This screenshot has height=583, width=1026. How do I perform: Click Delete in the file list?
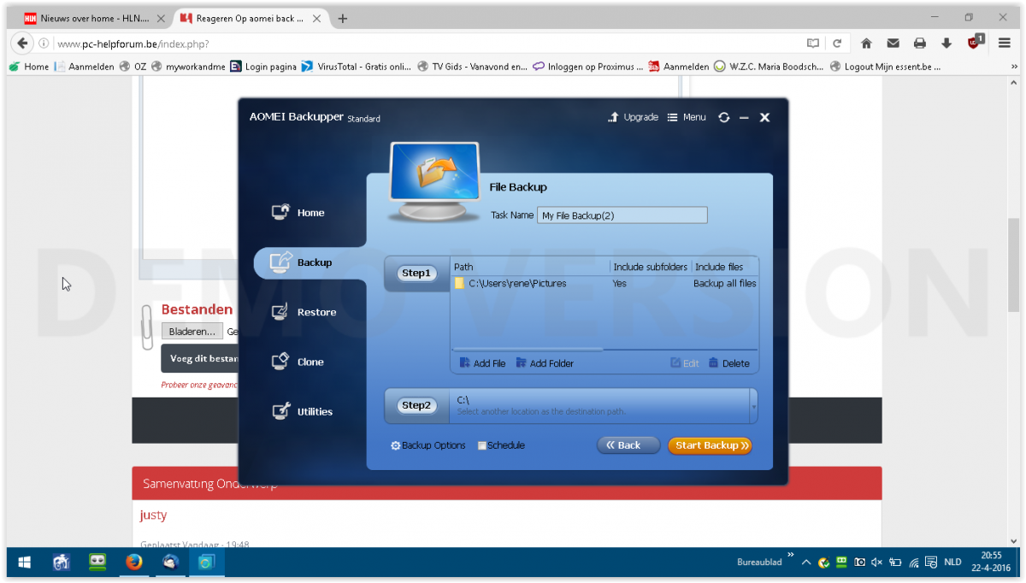[729, 363]
